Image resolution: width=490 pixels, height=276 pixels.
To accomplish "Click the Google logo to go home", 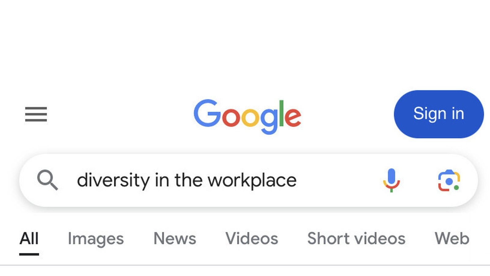I will click(x=248, y=117).
